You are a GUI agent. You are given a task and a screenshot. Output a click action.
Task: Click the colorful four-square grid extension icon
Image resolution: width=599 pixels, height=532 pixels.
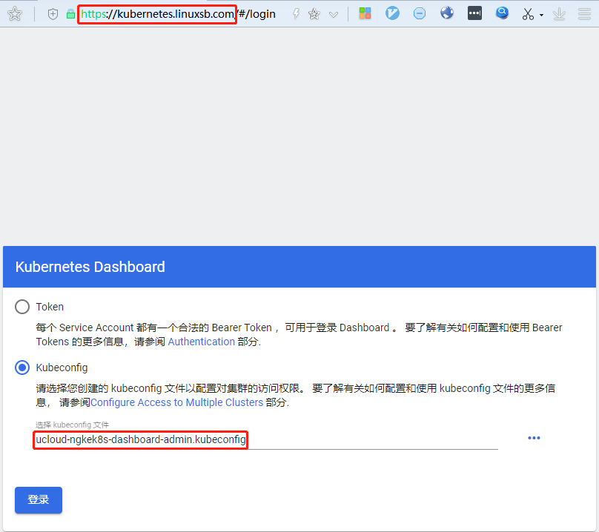(x=365, y=13)
